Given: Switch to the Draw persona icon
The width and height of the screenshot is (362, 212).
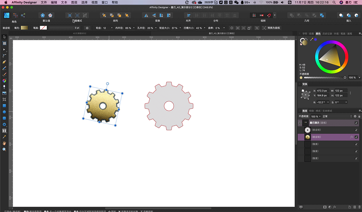Looking at the screenshot, I should [7, 15].
